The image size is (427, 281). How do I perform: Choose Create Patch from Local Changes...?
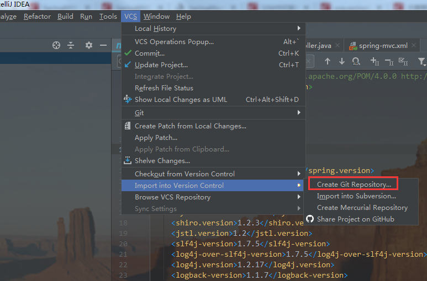tap(213, 126)
